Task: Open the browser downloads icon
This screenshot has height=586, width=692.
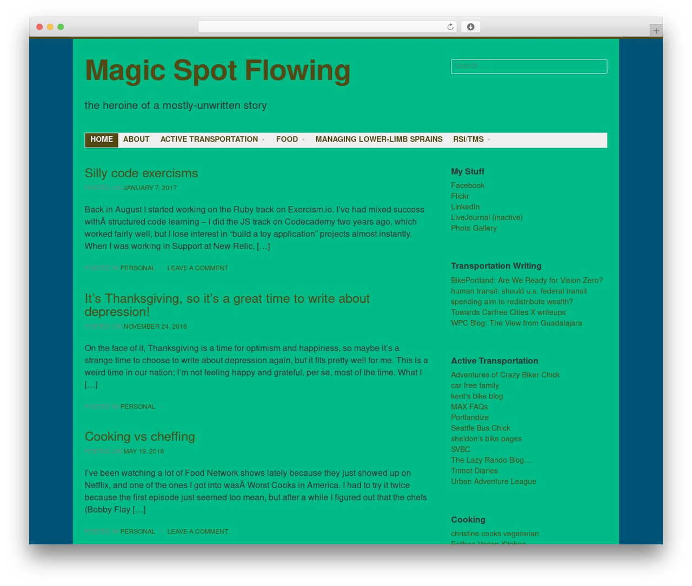Action: click(471, 27)
